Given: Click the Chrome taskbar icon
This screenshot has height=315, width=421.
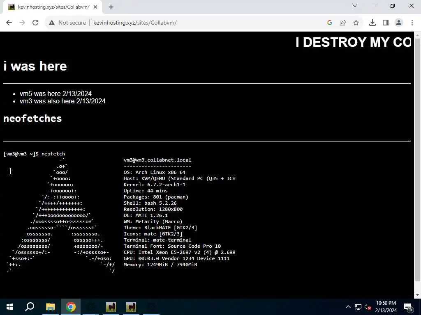Looking at the screenshot, I should 71,307.
